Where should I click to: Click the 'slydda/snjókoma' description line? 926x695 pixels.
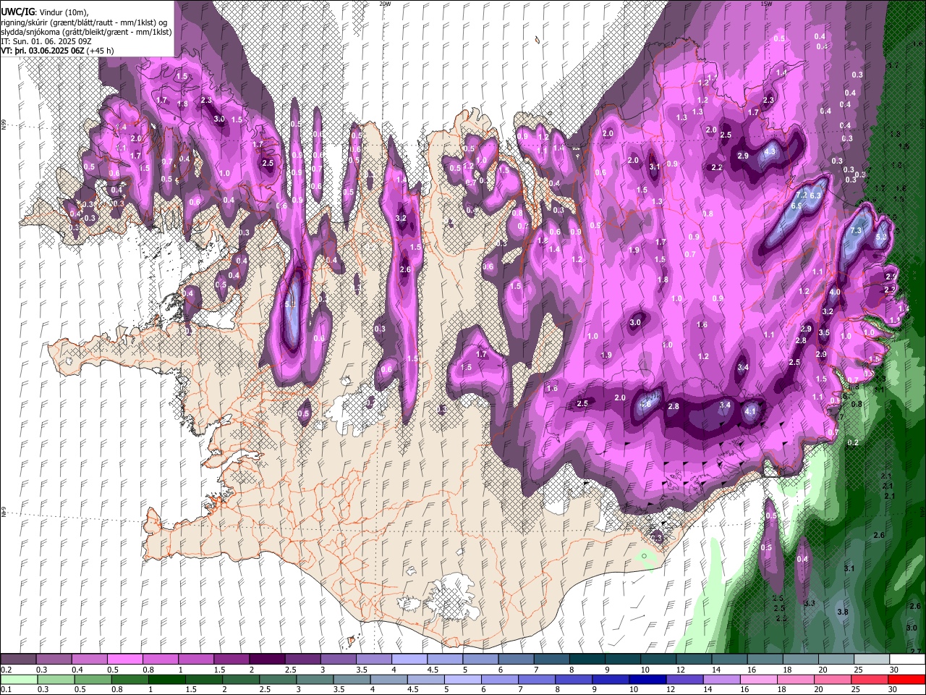coord(86,32)
